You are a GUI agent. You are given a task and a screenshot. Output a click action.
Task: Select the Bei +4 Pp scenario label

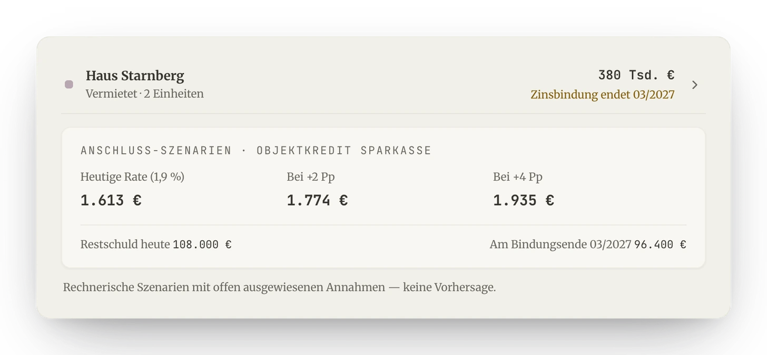point(518,177)
